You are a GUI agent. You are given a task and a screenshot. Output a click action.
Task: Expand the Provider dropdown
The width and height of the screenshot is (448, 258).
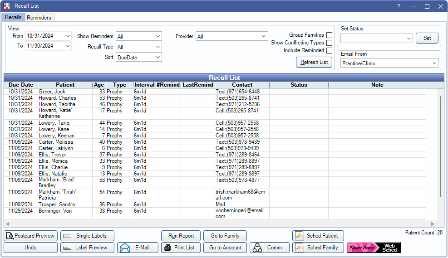tap(232, 36)
